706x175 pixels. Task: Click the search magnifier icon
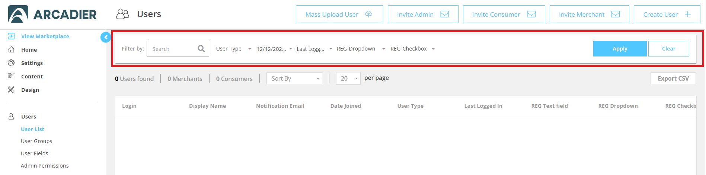(201, 49)
